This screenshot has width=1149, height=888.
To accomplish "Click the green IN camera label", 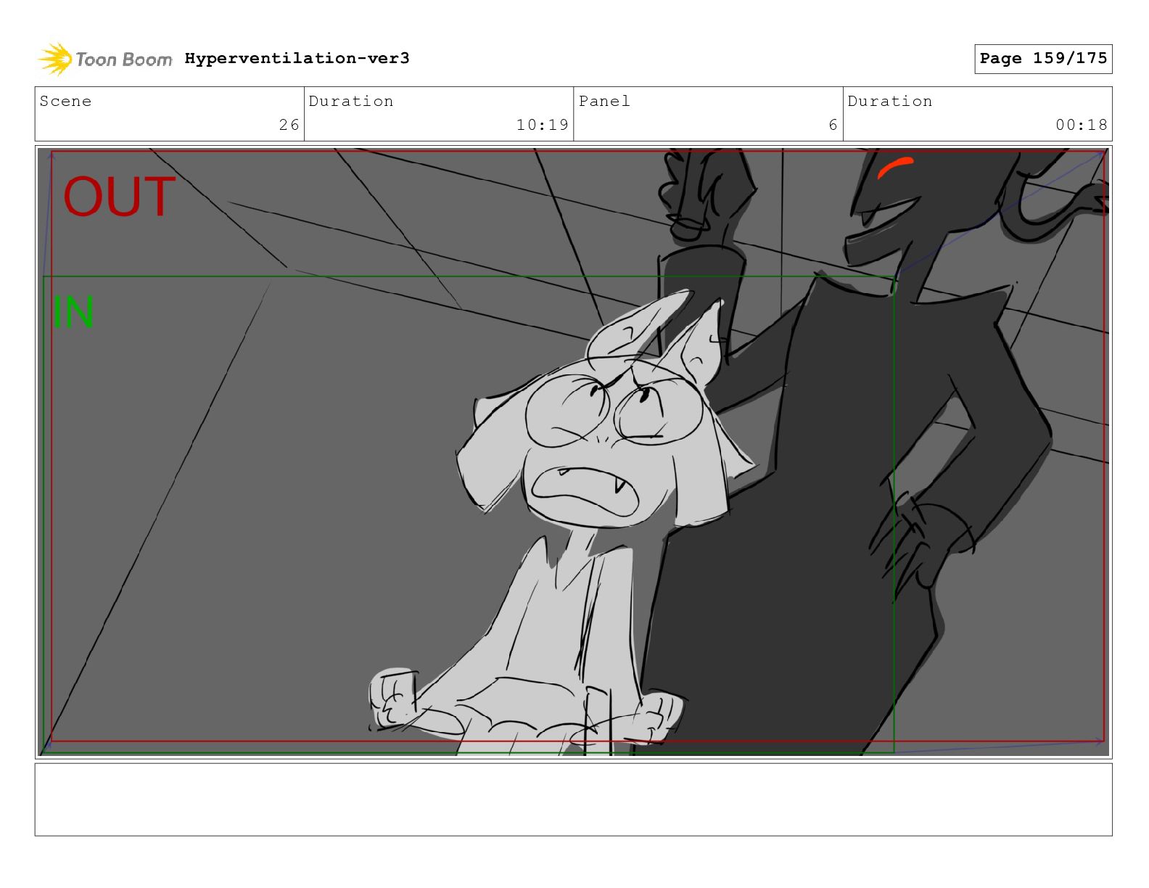I will click(x=73, y=312).
